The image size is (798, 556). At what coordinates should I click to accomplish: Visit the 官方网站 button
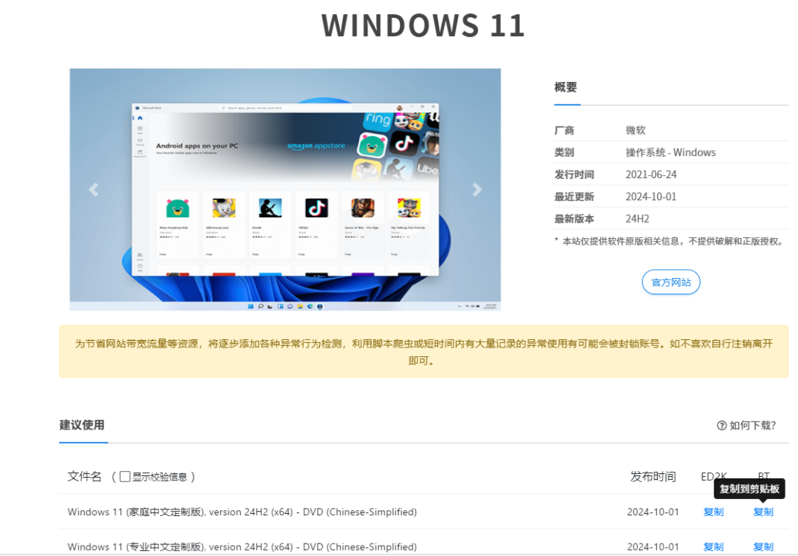pos(671,282)
